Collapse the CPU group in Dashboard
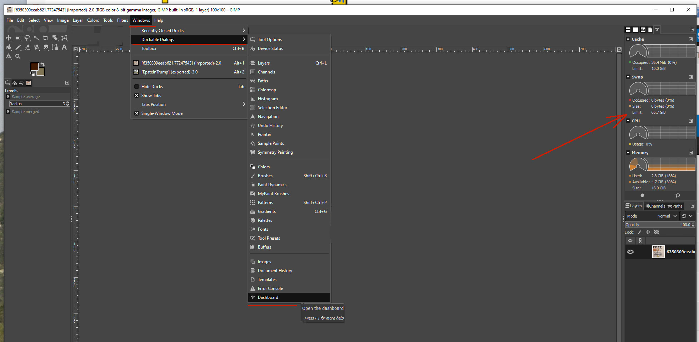Screen dimensions: 699x342 pos(628,121)
